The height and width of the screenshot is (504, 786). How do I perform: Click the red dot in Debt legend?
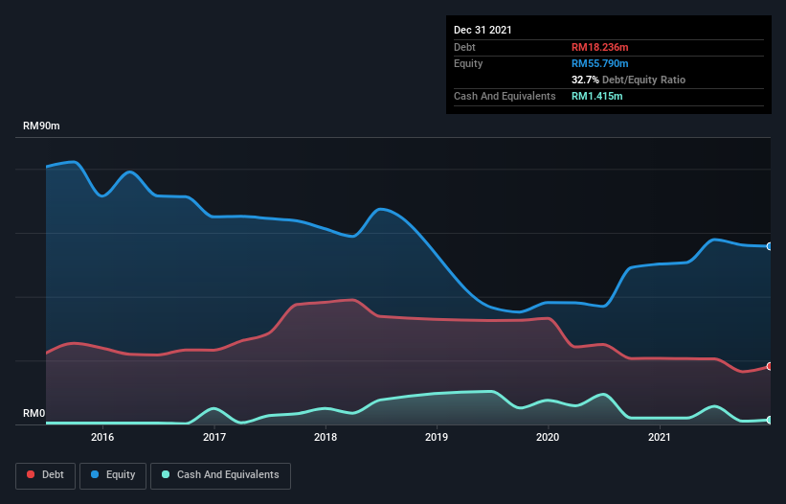[x=31, y=474]
